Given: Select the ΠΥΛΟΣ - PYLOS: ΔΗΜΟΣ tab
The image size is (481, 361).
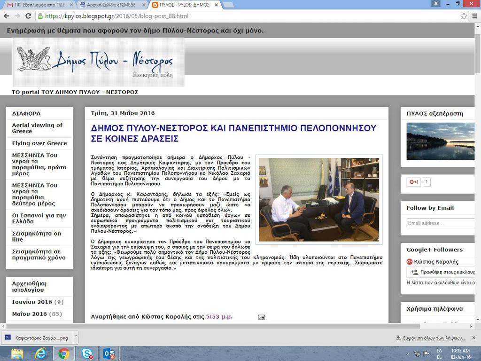Looking at the screenshot, I should (185, 5).
